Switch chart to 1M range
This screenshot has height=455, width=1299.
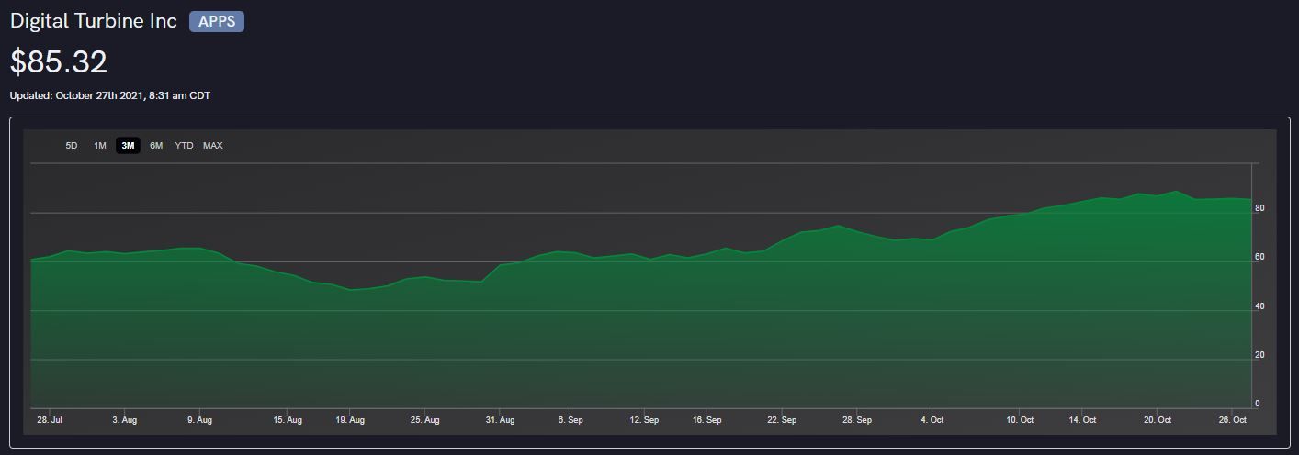click(100, 146)
